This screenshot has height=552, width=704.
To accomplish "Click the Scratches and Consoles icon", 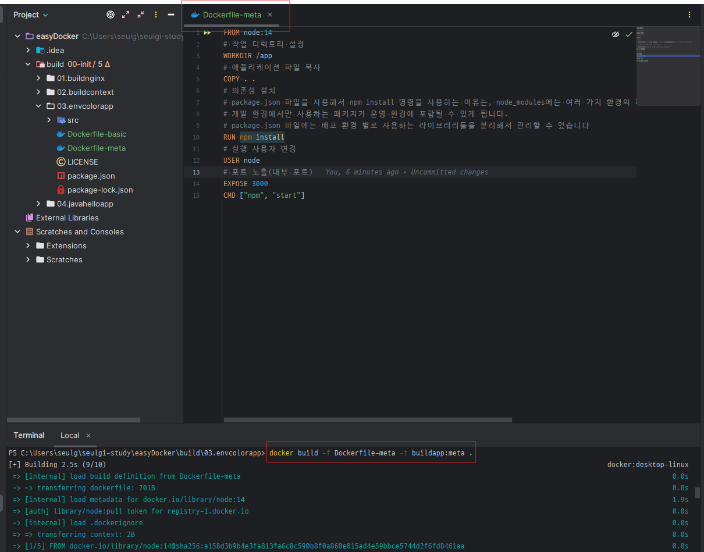I will (x=30, y=232).
